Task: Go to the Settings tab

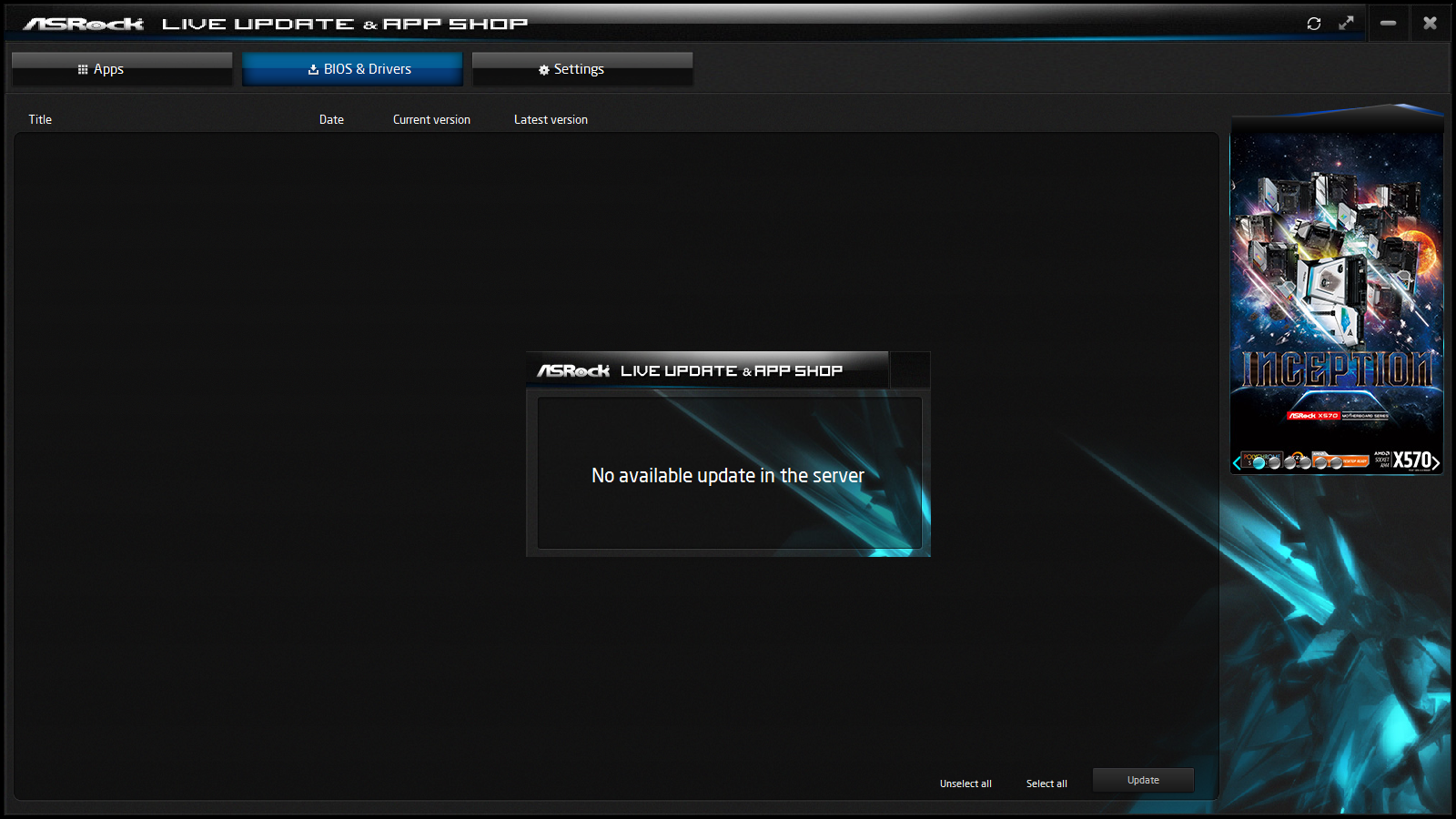Action: click(x=582, y=69)
